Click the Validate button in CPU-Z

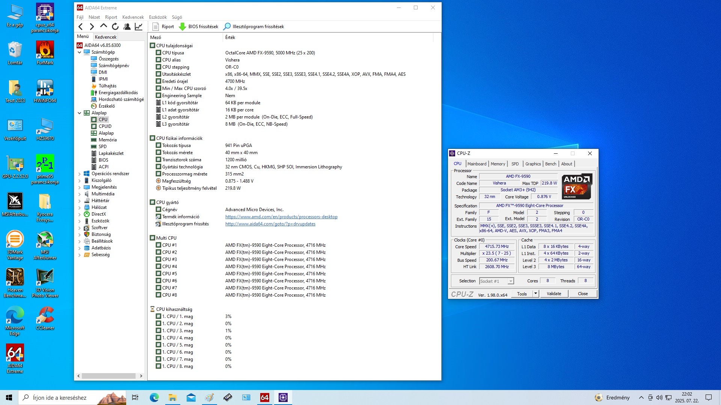tap(554, 294)
